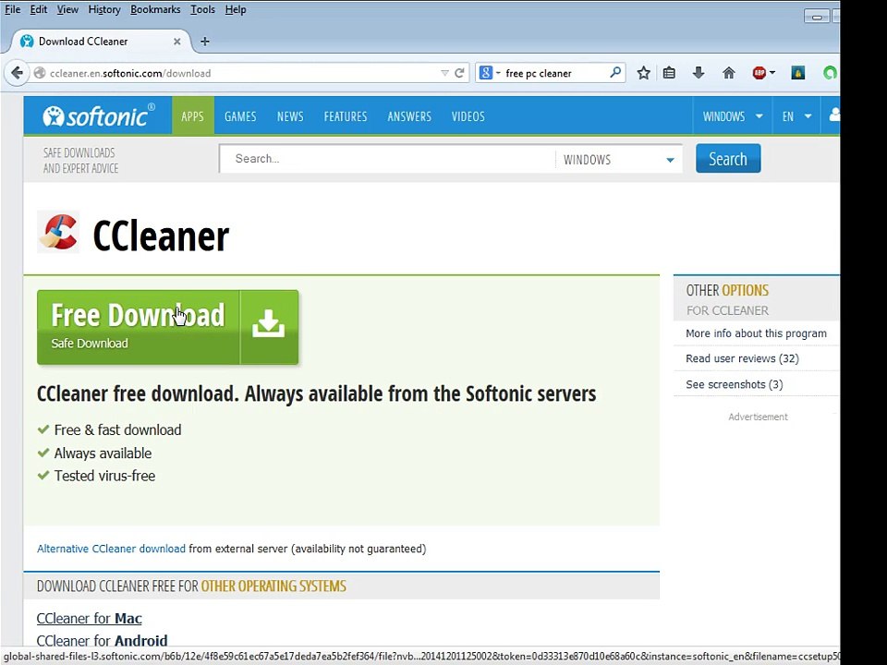Open the File menu
The image size is (887, 665).
pyautogui.click(x=12, y=9)
